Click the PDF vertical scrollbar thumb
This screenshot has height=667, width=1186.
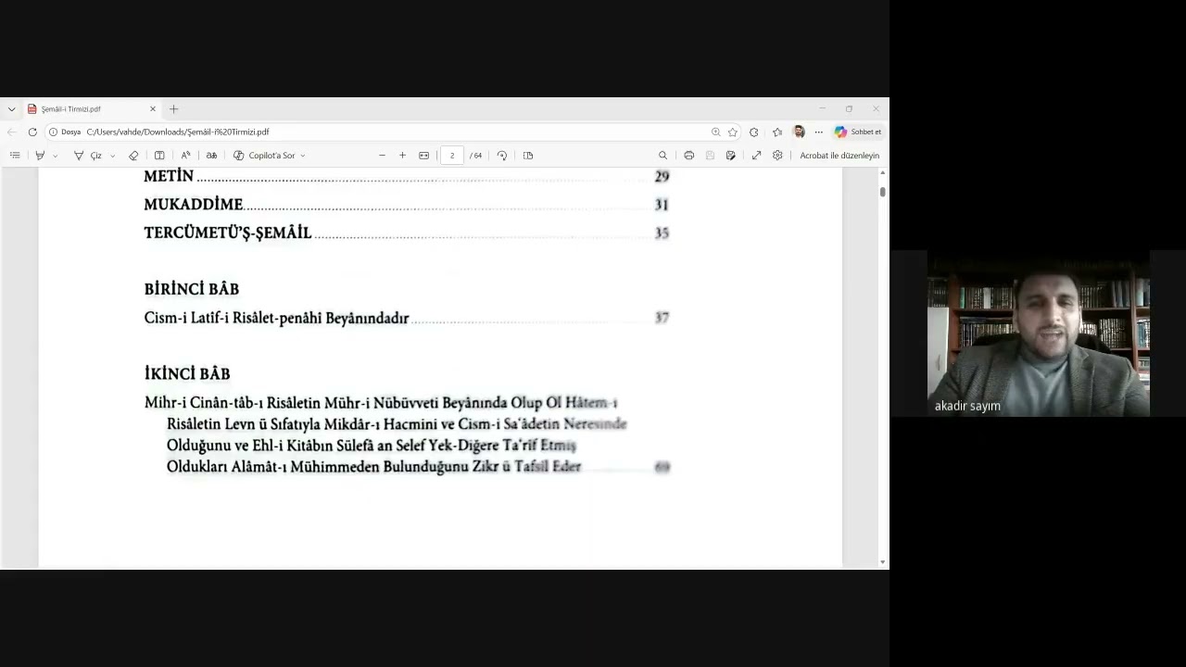coord(882,192)
